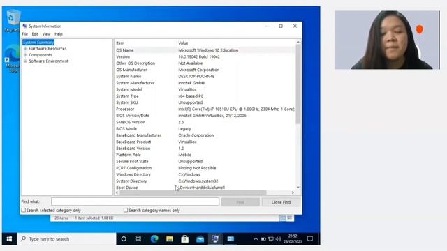Screen dimensions: 447x251
Task: Select the System Manufacturer row
Action: click(x=205, y=83)
